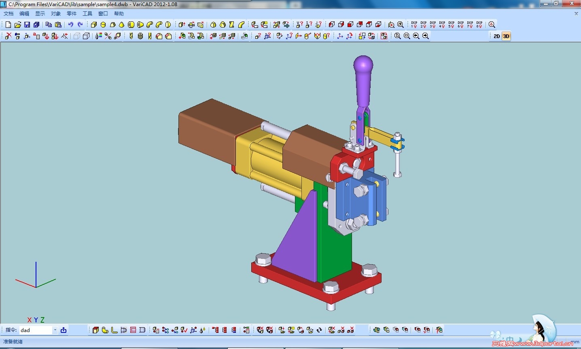Click the first red-faced cube view icon
This screenshot has height=349, width=581.
[332, 25]
